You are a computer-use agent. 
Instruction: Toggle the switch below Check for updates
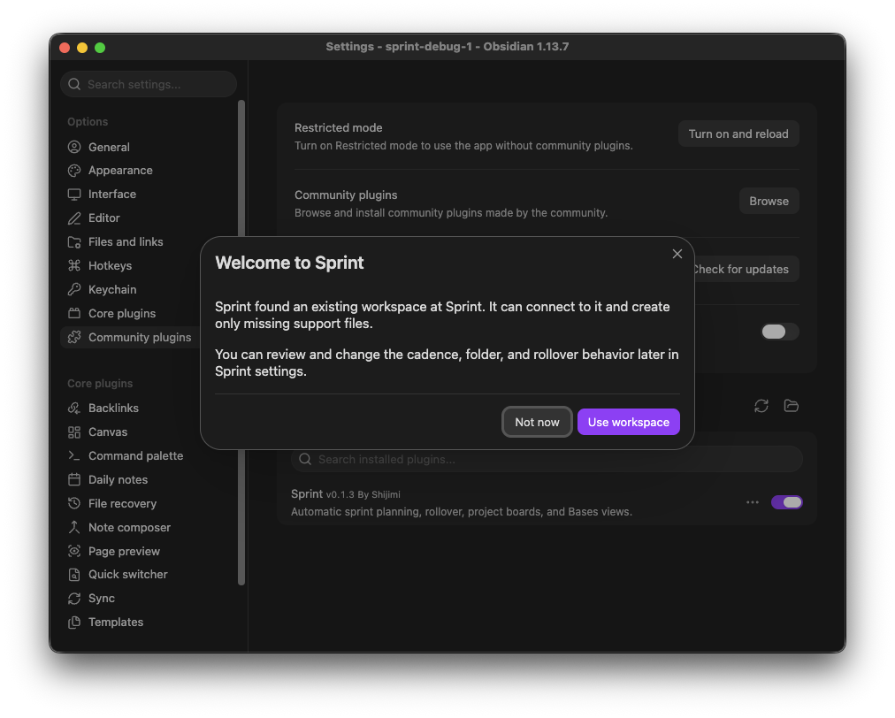(x=780, y=332)
